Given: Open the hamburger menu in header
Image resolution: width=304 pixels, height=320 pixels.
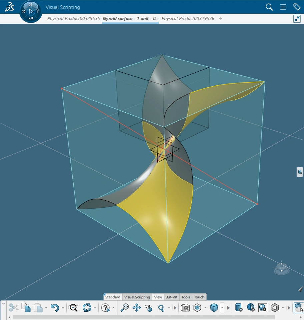Looking at the screenshot, I should [x=283, y=7].
